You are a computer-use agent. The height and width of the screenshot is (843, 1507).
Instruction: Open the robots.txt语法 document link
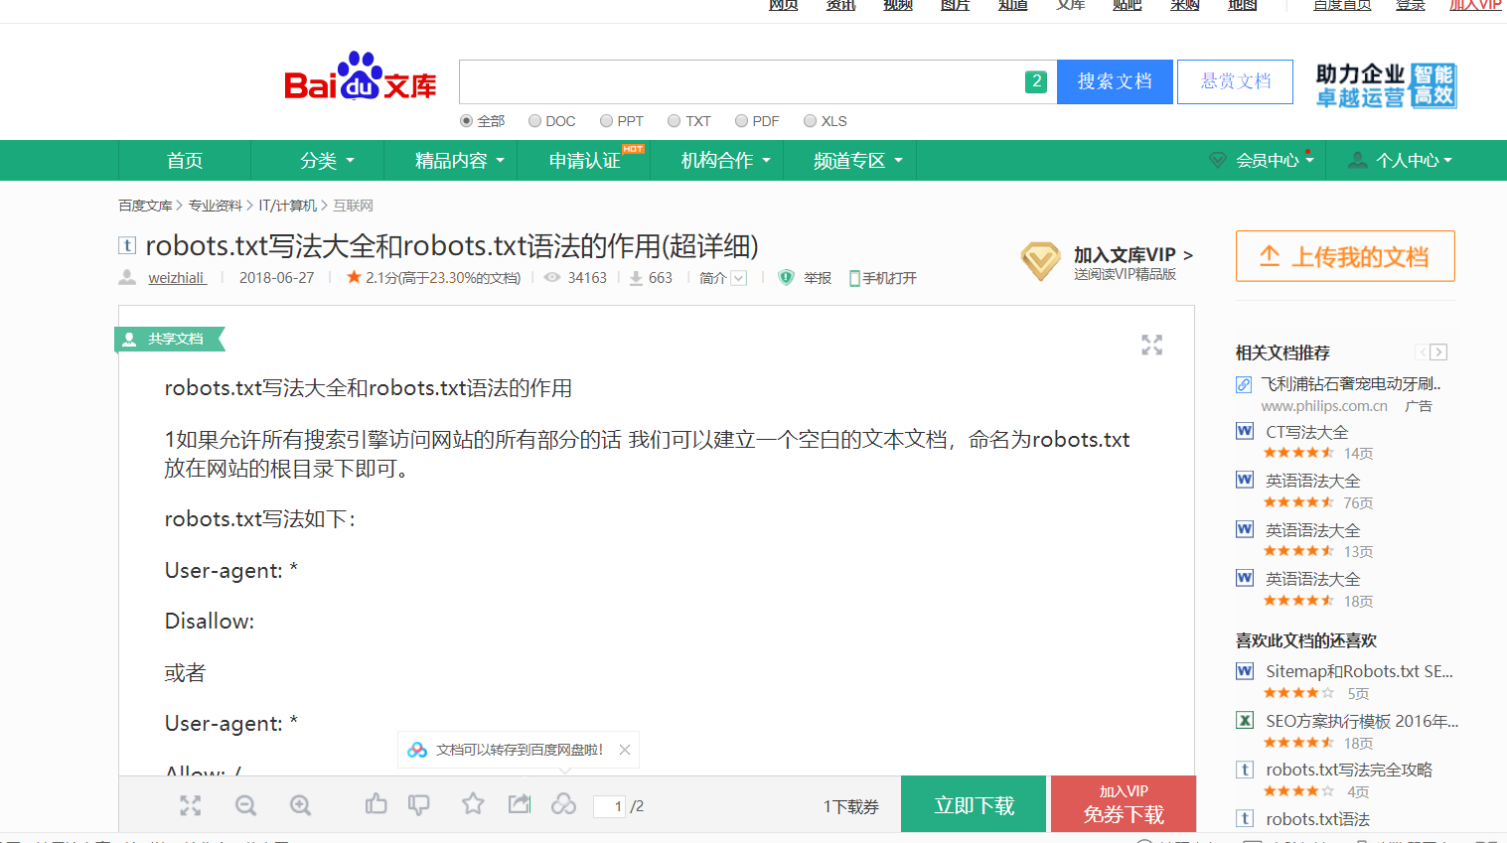click(x=1317, y=819)
